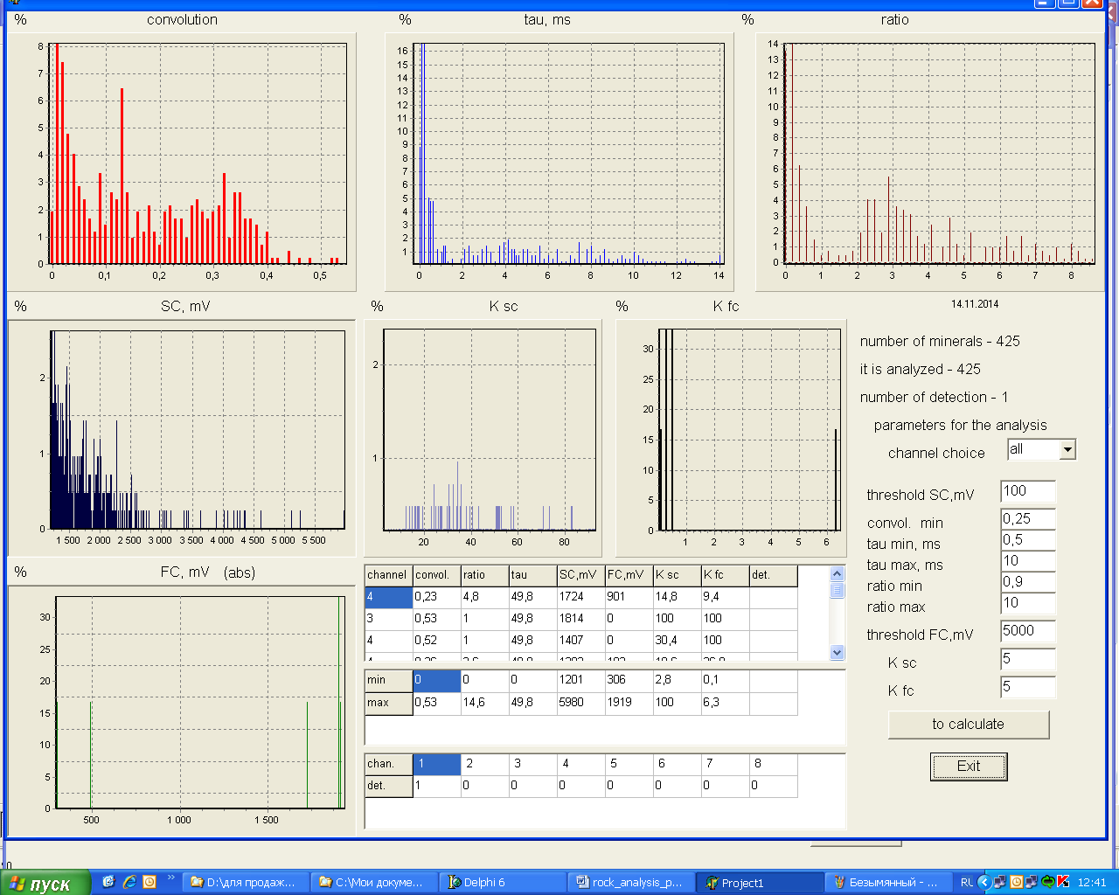Click the Kaspersky tray icon
This screenshot has width=1119, height=895.
tap(1063, 882)
